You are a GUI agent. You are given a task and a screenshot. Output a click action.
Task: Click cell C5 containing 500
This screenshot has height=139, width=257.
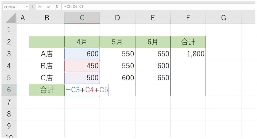click(x=82, y=78)
